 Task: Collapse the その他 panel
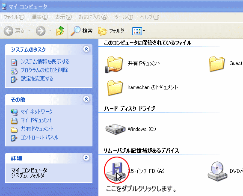click(x=86, y=99)
